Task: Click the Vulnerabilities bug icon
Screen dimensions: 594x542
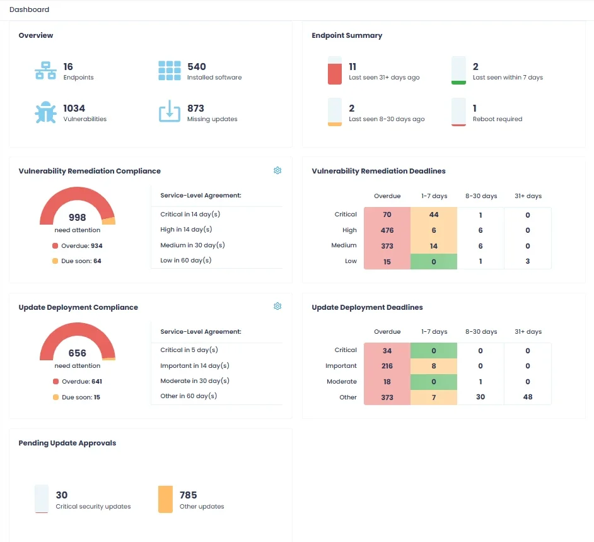Action: (45, 113)
